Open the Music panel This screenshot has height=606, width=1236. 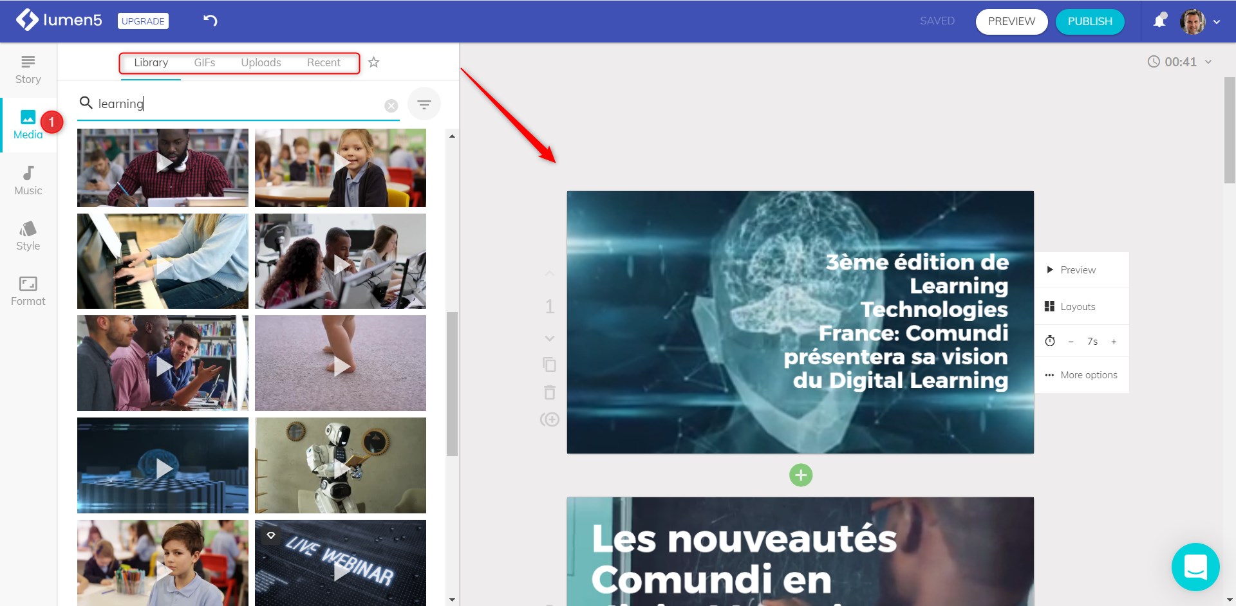(x=28, y=181)
